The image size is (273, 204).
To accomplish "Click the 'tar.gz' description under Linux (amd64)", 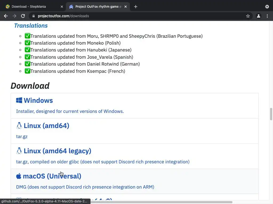I will click(22, 137).
